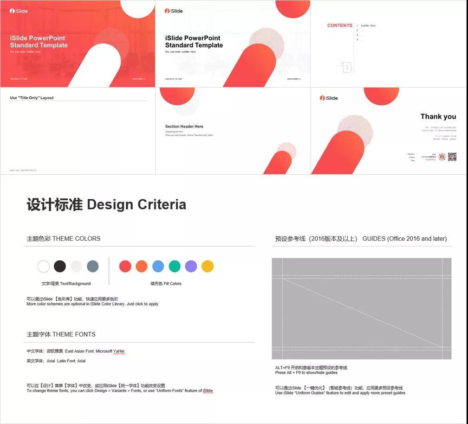Click 'East Asian Font: Microsoft YaHei' text

[95, 351]
